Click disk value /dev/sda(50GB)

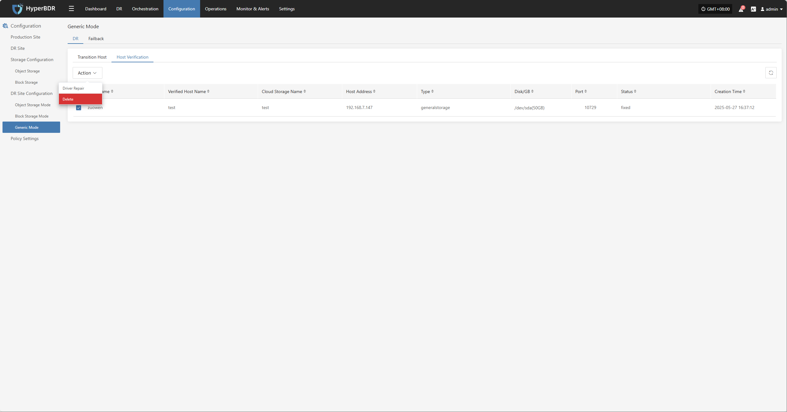[529, 108]
